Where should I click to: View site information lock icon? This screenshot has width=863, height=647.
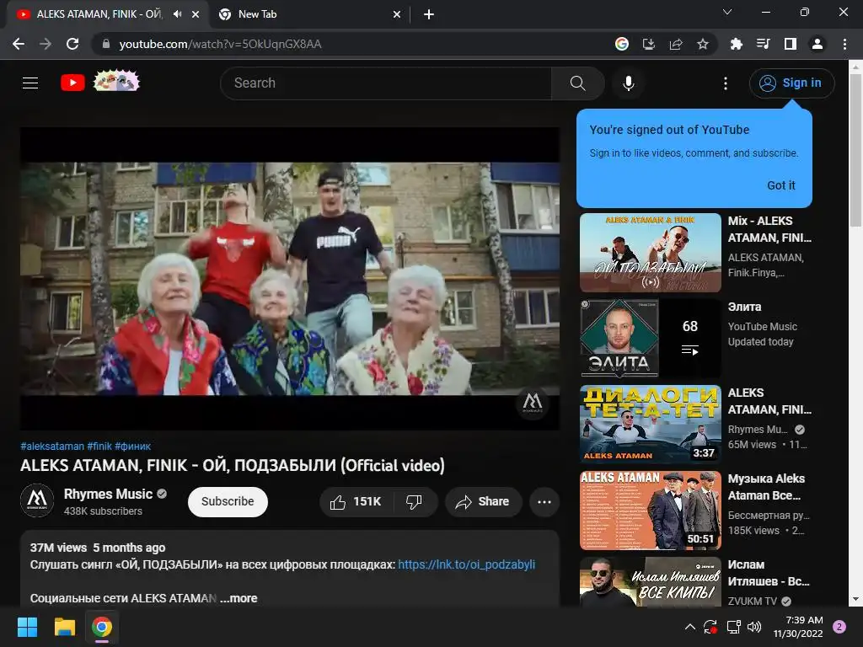click(106, 44)
